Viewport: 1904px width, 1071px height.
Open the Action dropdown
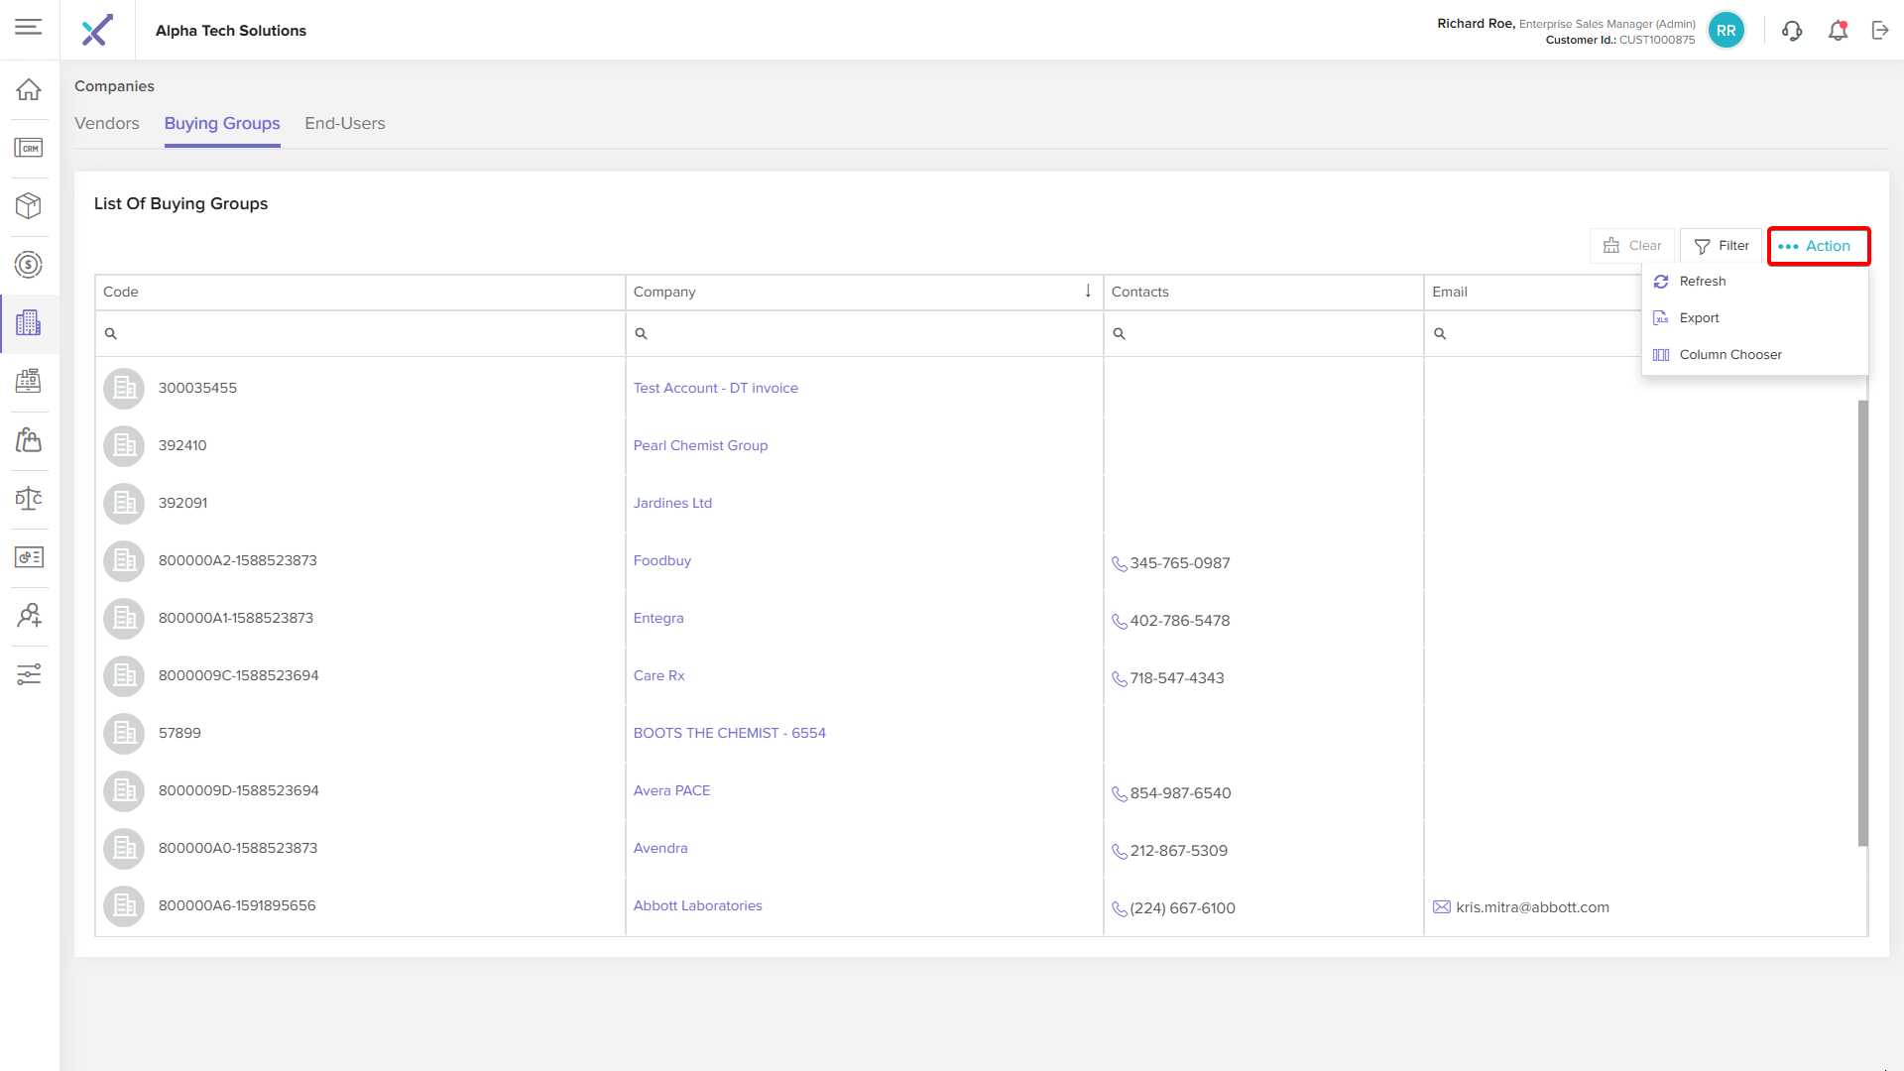pyautogui.click(x=1818, y=246)
